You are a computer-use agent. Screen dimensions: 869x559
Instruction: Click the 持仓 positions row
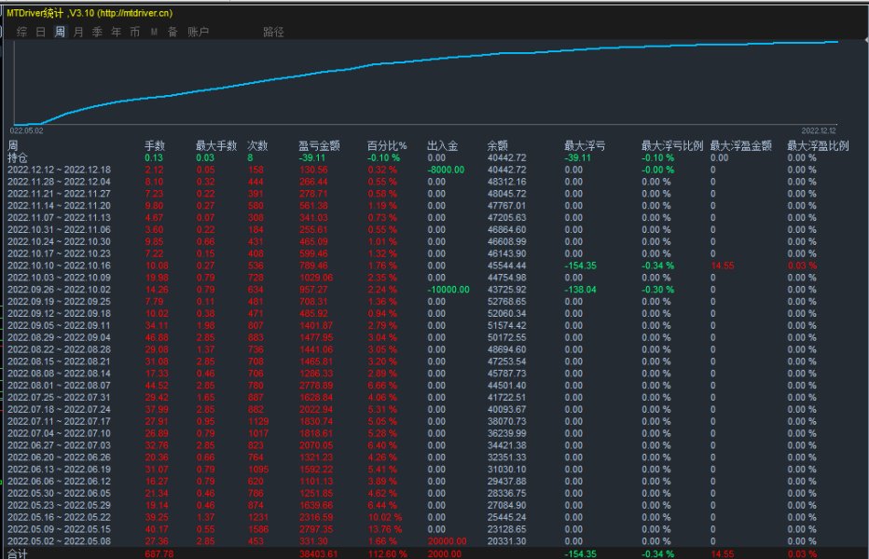(x=19, y=157)
